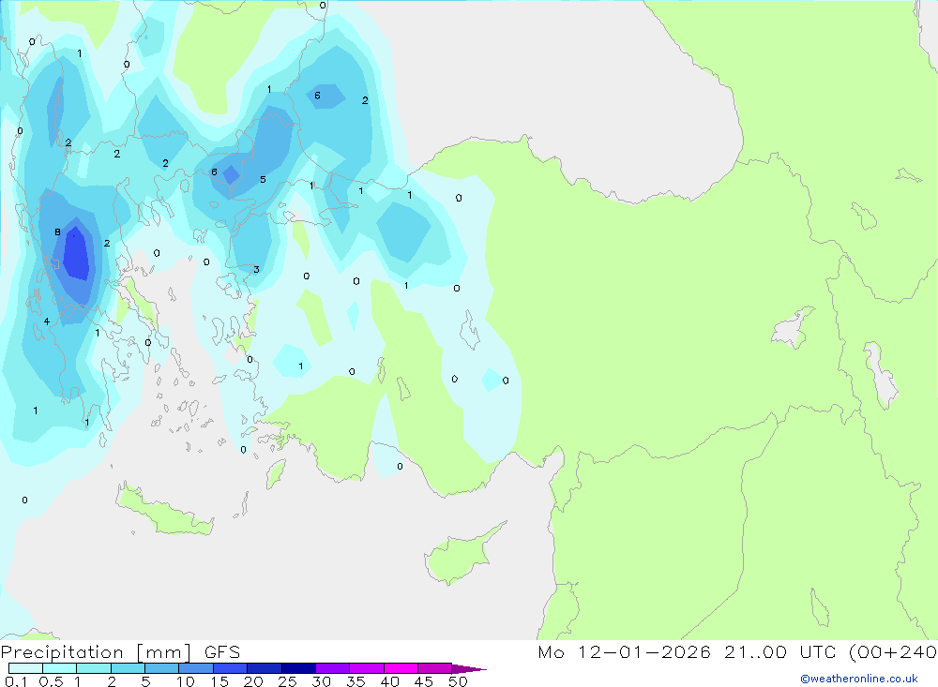938x687 pixels.
Task: Pick the 10–15 mm legend swatch
Action: (x=196, y=668)
